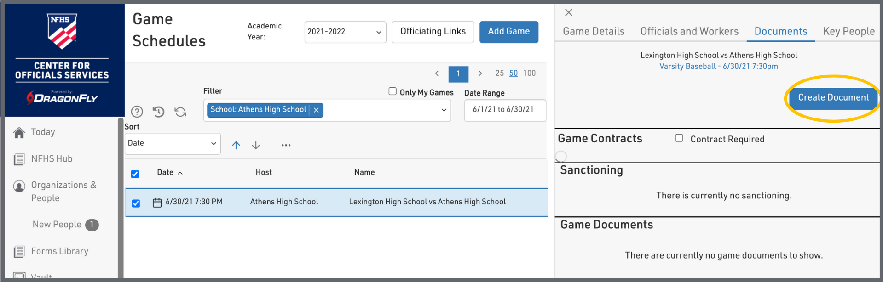Click the help question mark icon
The height and width of the screenshot is (282, 883).
click(137, 112)
